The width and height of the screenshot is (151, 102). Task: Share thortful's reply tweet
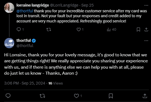click(145, 96)
